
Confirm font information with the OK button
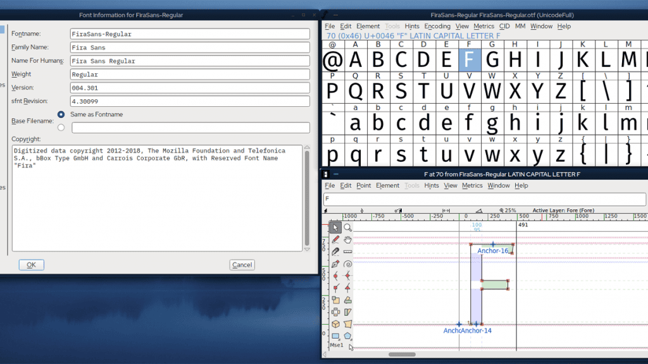point(31,265)
